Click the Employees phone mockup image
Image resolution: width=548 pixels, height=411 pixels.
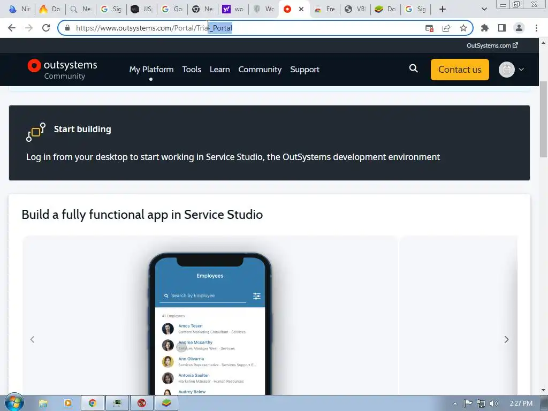(x=210, y=324)
